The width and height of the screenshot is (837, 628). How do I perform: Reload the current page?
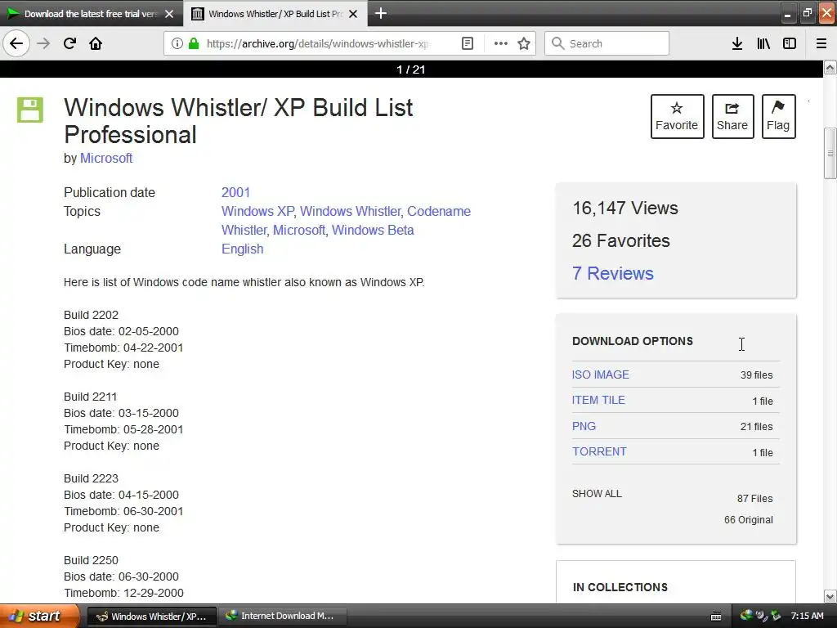[x=69, y=43]
